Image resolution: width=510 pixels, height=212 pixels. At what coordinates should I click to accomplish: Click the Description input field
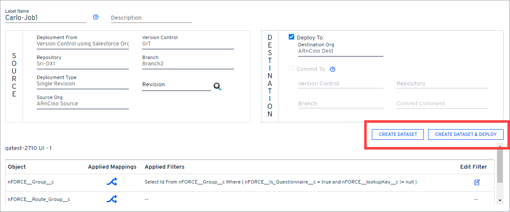click(151, 18)
